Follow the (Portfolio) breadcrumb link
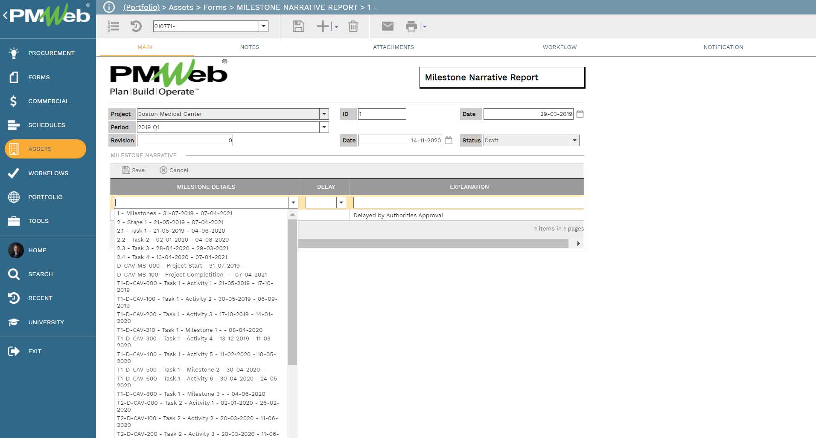 click(x=141, y=7)
